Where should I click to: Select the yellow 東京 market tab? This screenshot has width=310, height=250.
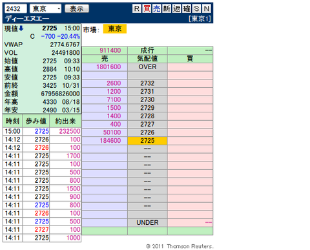[115, 28]
